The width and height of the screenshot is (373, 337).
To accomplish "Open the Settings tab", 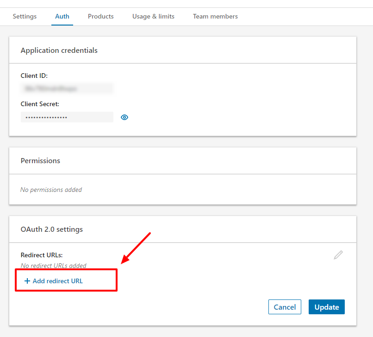I will [25, 16].
